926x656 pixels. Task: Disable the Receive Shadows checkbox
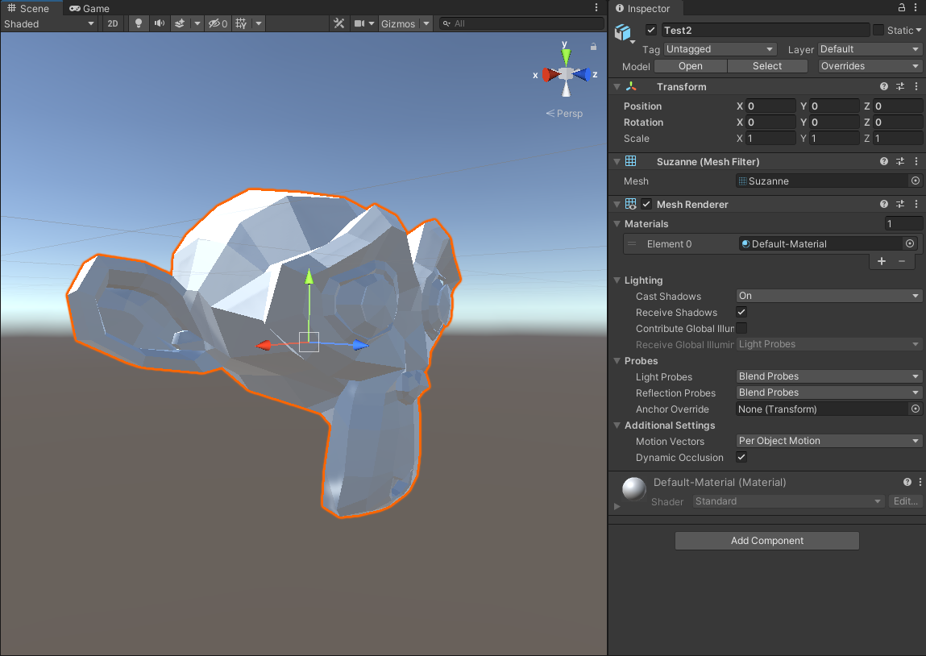tap(741, 312)
